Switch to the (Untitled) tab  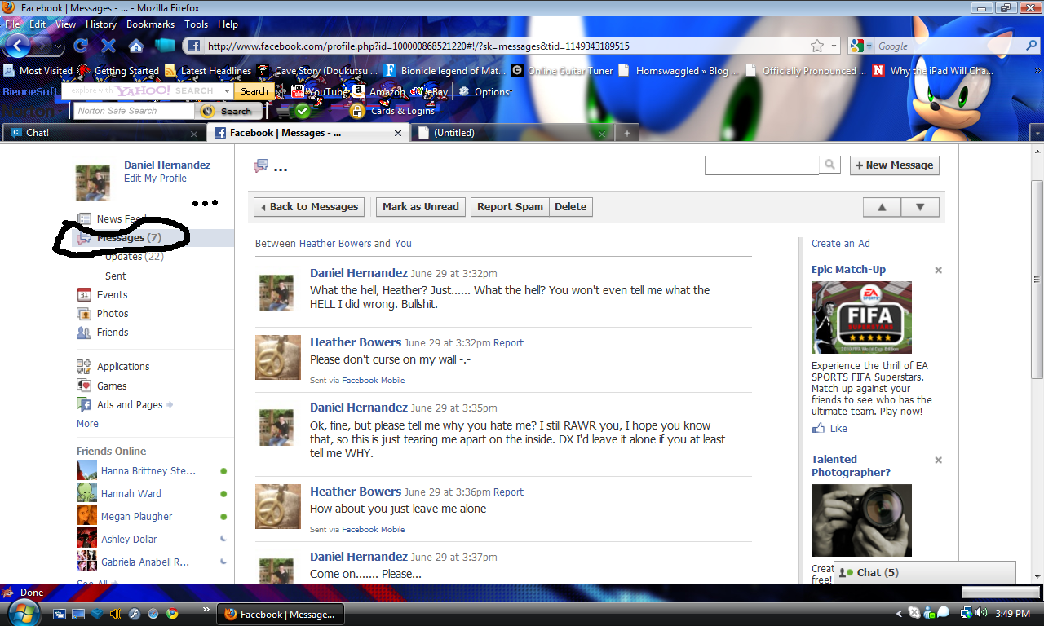512,133
